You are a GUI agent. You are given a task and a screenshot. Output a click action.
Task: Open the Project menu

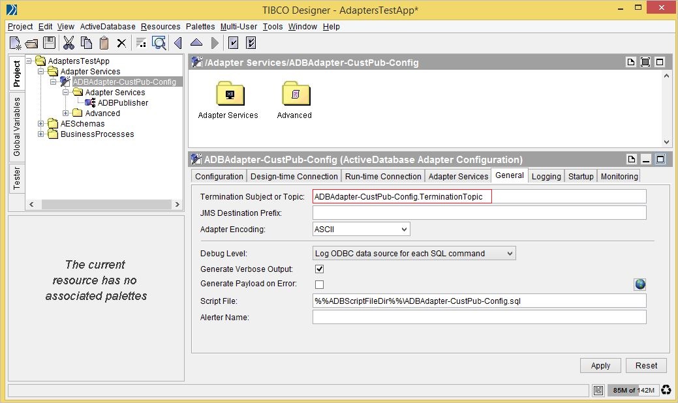(20, 27)
